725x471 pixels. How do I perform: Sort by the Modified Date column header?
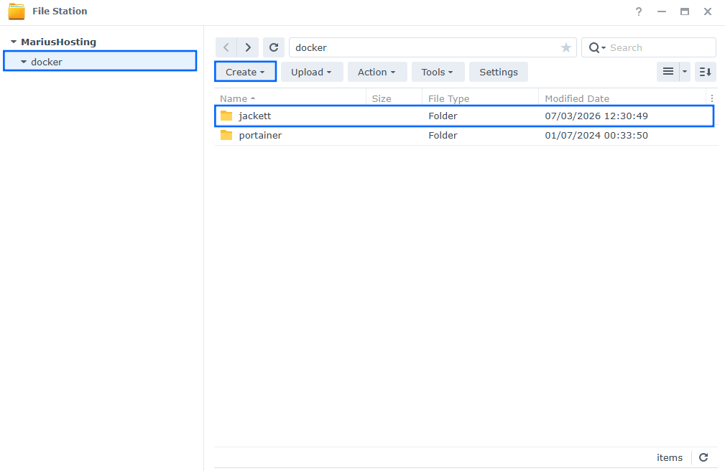(x=622, y=98)
